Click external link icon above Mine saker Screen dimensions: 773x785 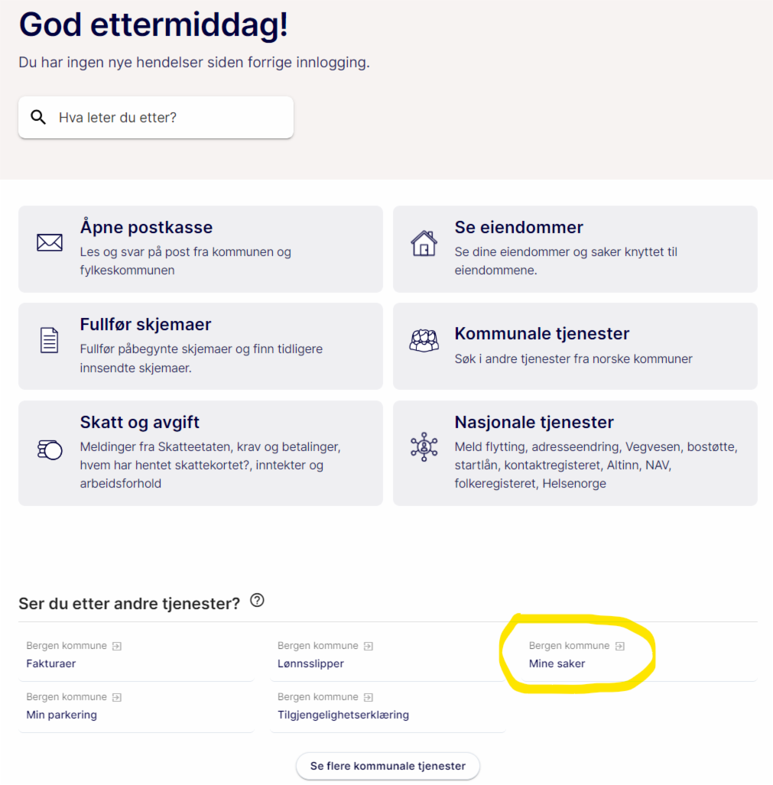[x=620, y=646]
